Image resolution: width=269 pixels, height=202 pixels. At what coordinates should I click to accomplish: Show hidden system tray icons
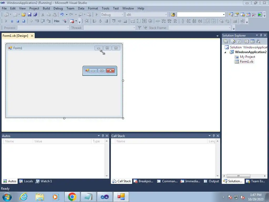tap(223, 197)
